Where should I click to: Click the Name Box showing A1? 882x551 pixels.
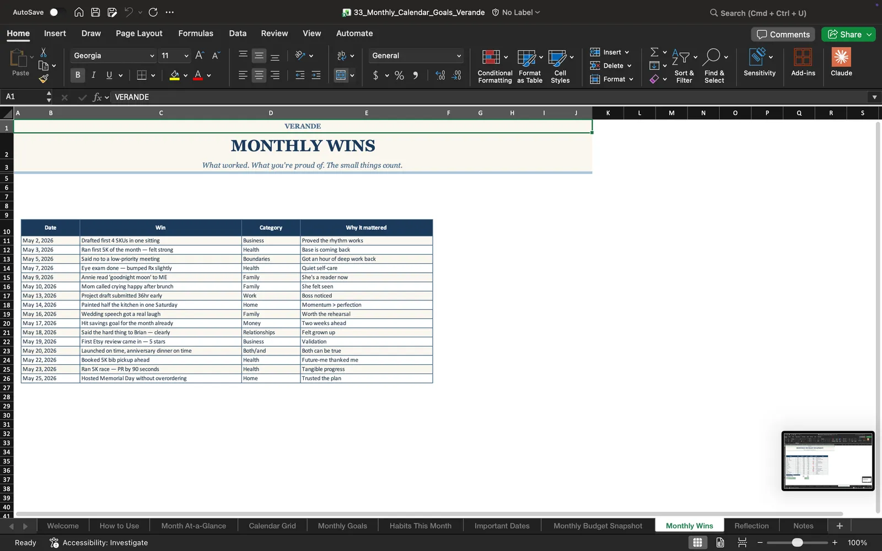(x=25, y=97)
